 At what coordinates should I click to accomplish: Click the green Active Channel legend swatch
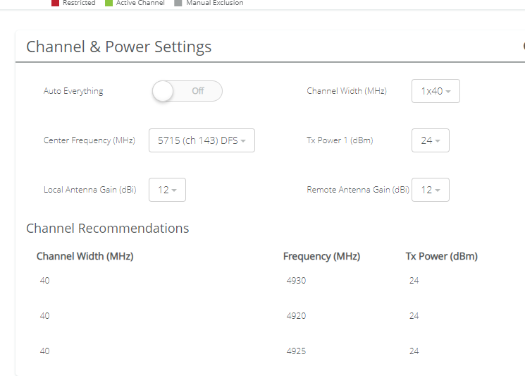pos(109,3)
